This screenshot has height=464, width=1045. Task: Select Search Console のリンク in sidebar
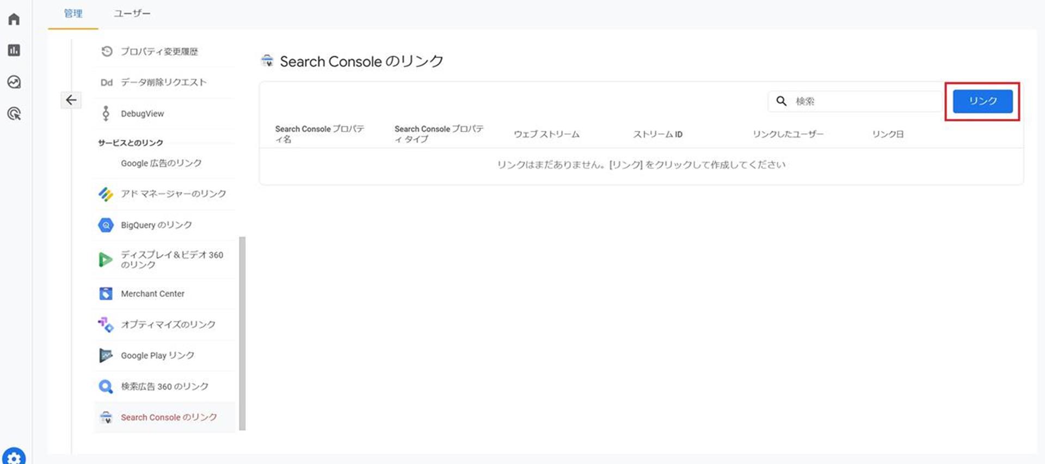164,418
